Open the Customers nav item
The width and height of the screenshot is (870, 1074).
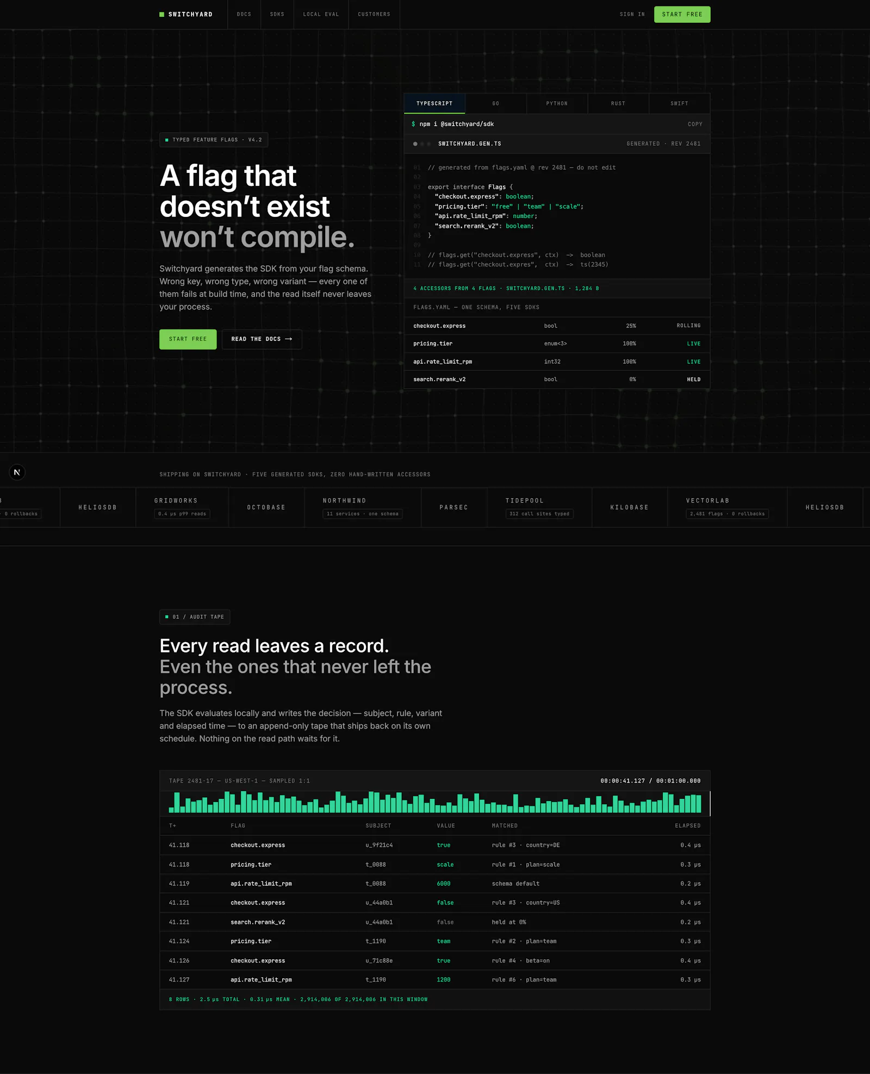374,15
